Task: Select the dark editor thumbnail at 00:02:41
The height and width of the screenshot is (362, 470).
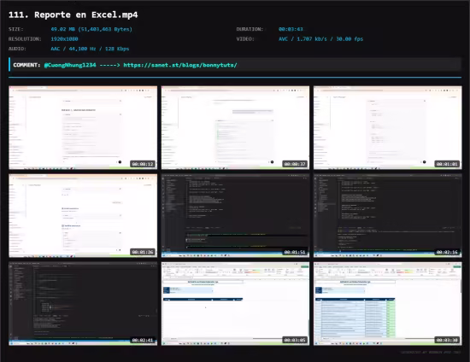Action: pyautogui.click(x=83, y=304)
